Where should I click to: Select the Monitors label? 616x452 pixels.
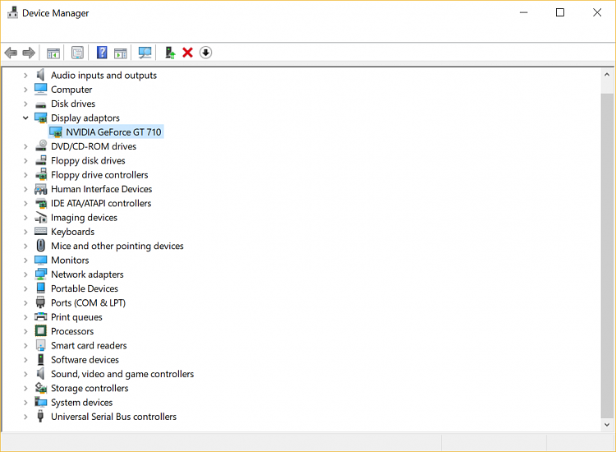[70, 261]
